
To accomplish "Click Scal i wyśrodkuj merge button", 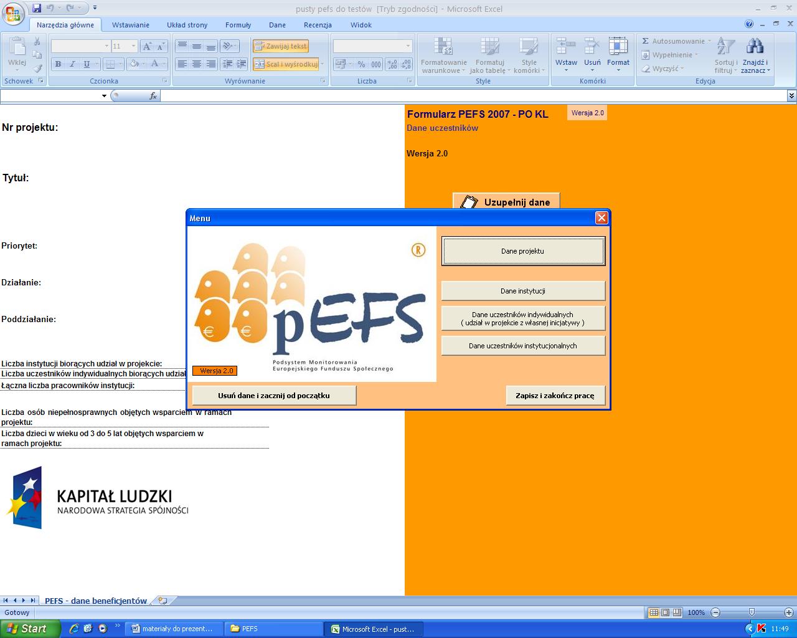I will [x=286, y=64].
